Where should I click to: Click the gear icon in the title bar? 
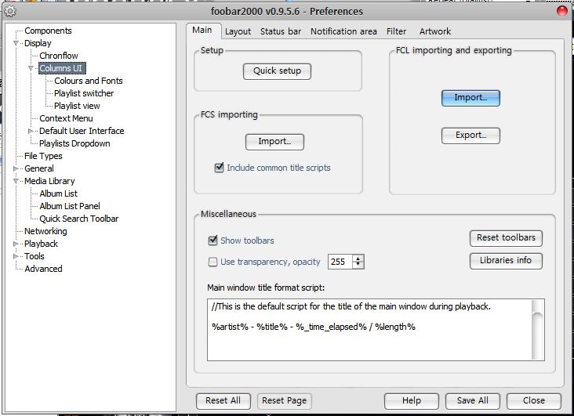tap(10, 11)
